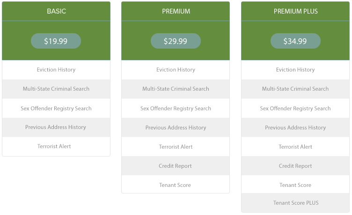Click Tenant Score in the Premium plan
This screenshot has height=215, width=352.
click(x=176, y=185)
